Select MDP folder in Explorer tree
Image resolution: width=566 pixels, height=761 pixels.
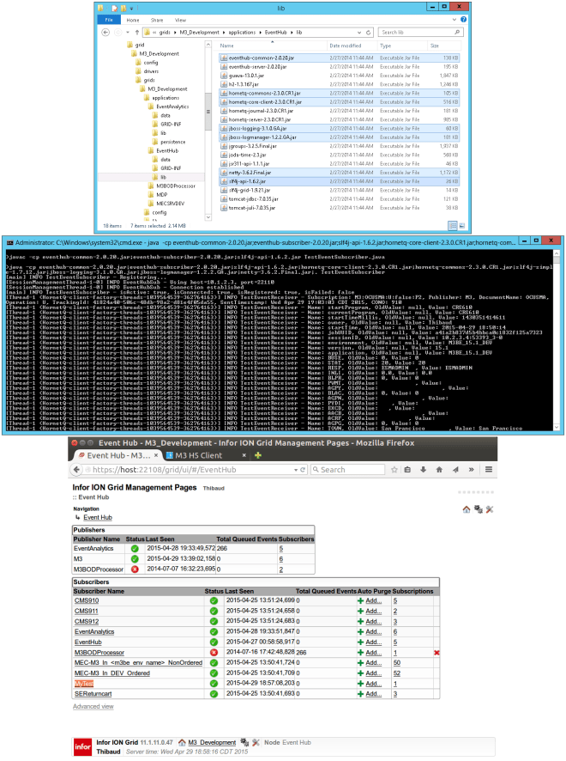(162, 195)
